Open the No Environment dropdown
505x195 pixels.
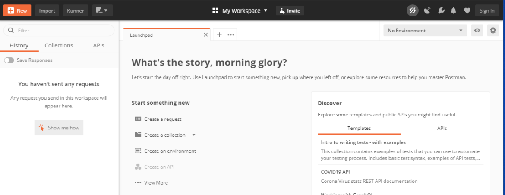click(425, 31)
